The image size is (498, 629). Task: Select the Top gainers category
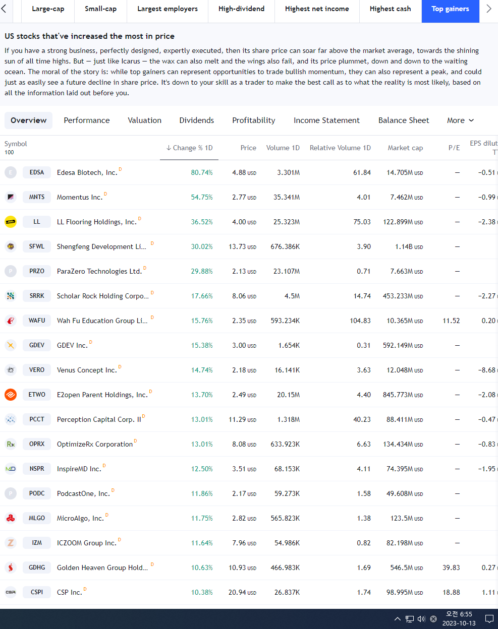[x=450, y=9]
